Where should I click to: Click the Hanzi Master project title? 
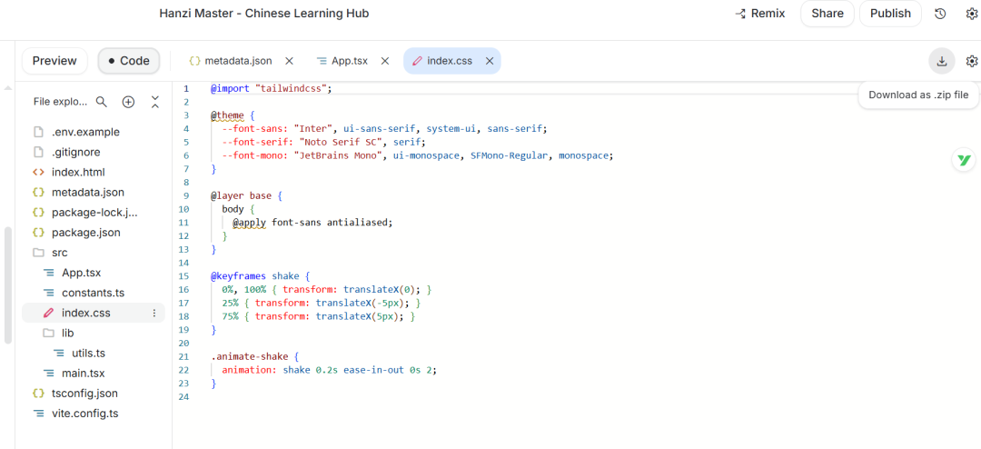pos(264,13)
